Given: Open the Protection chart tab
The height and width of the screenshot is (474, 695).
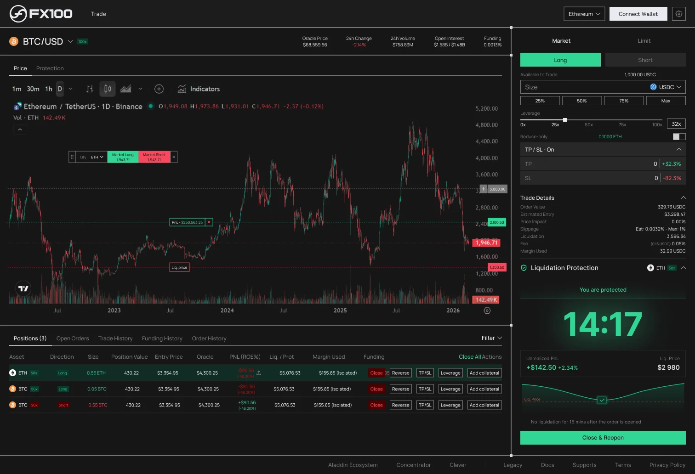Looking at the screenshot, I should tap(50, 68).
